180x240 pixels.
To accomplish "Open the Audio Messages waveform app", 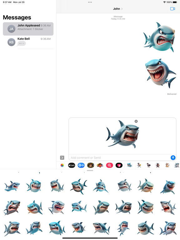I will pyautogui.click(x=81, y=165).
